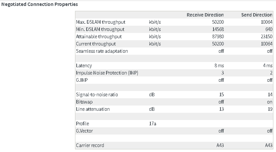Screen dimensions: 276x152
Task: Select the Send Direction column header
Action: [256, 15]
